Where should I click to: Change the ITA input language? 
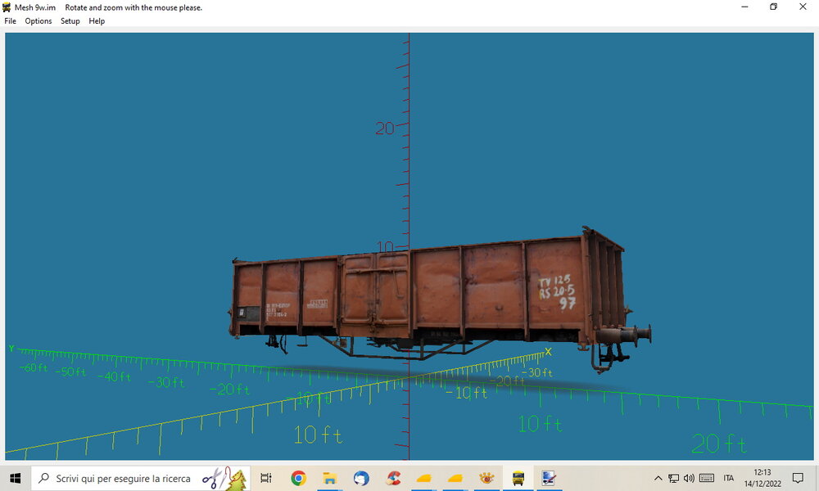point(729,478)
